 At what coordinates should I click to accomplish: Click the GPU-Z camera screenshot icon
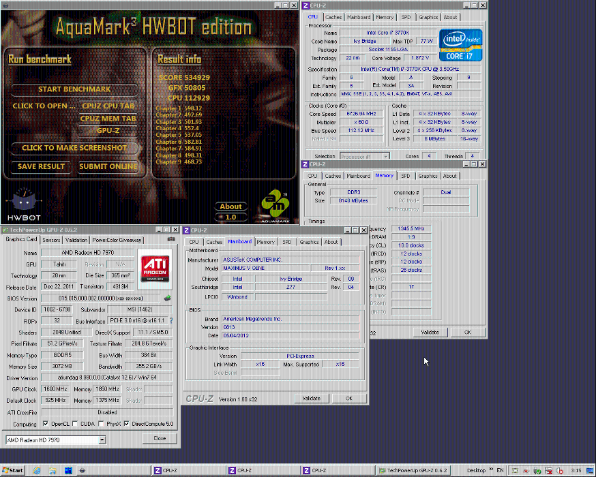(x=171, y=239)
